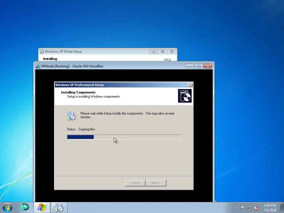Click the muted volume speaker icon

tap(256, 208)
